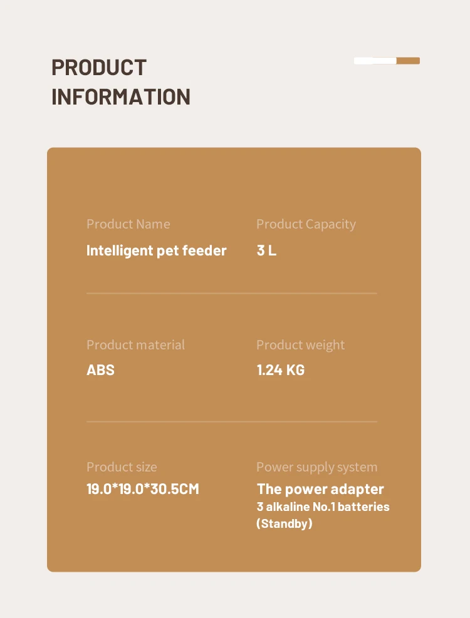Image resolution: width=470 pixels, height=618 pixels.
Task: Click the divider line below Product Name row
Action: click(x=231, y=293)
